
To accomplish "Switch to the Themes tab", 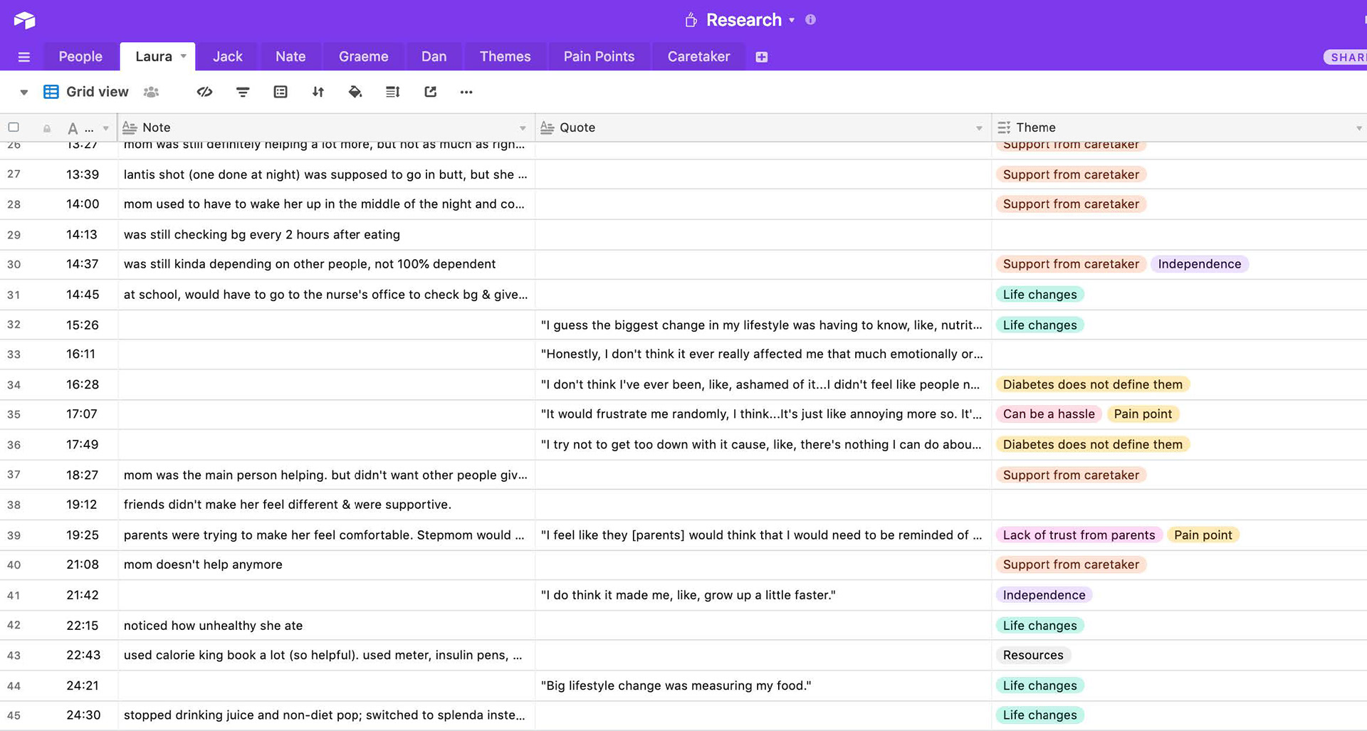I will [505, 56].
